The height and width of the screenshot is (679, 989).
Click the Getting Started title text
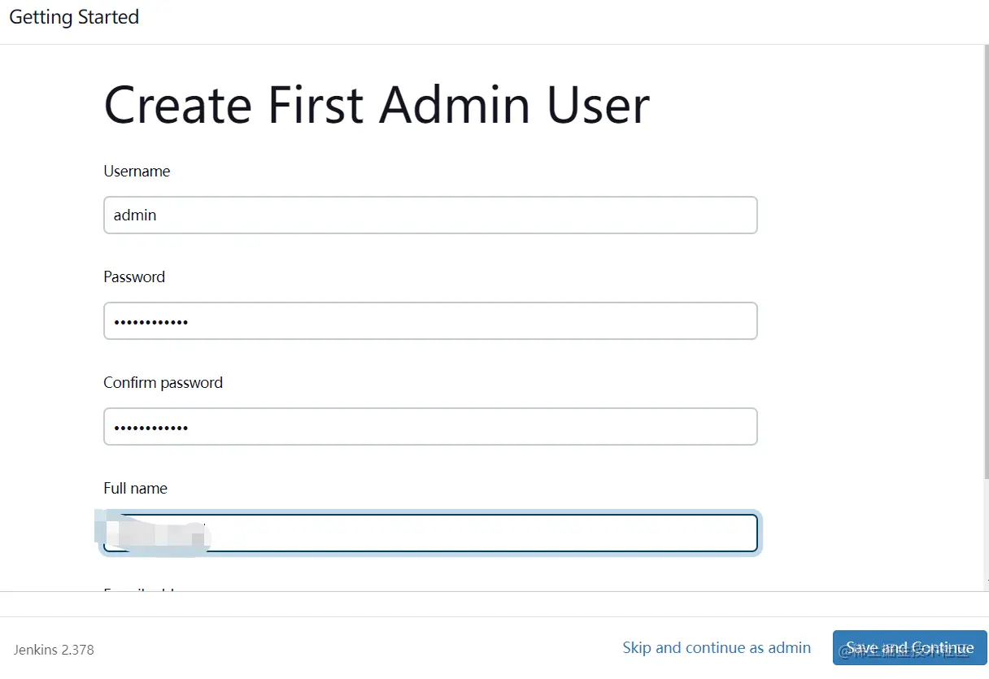coord(74,17)
